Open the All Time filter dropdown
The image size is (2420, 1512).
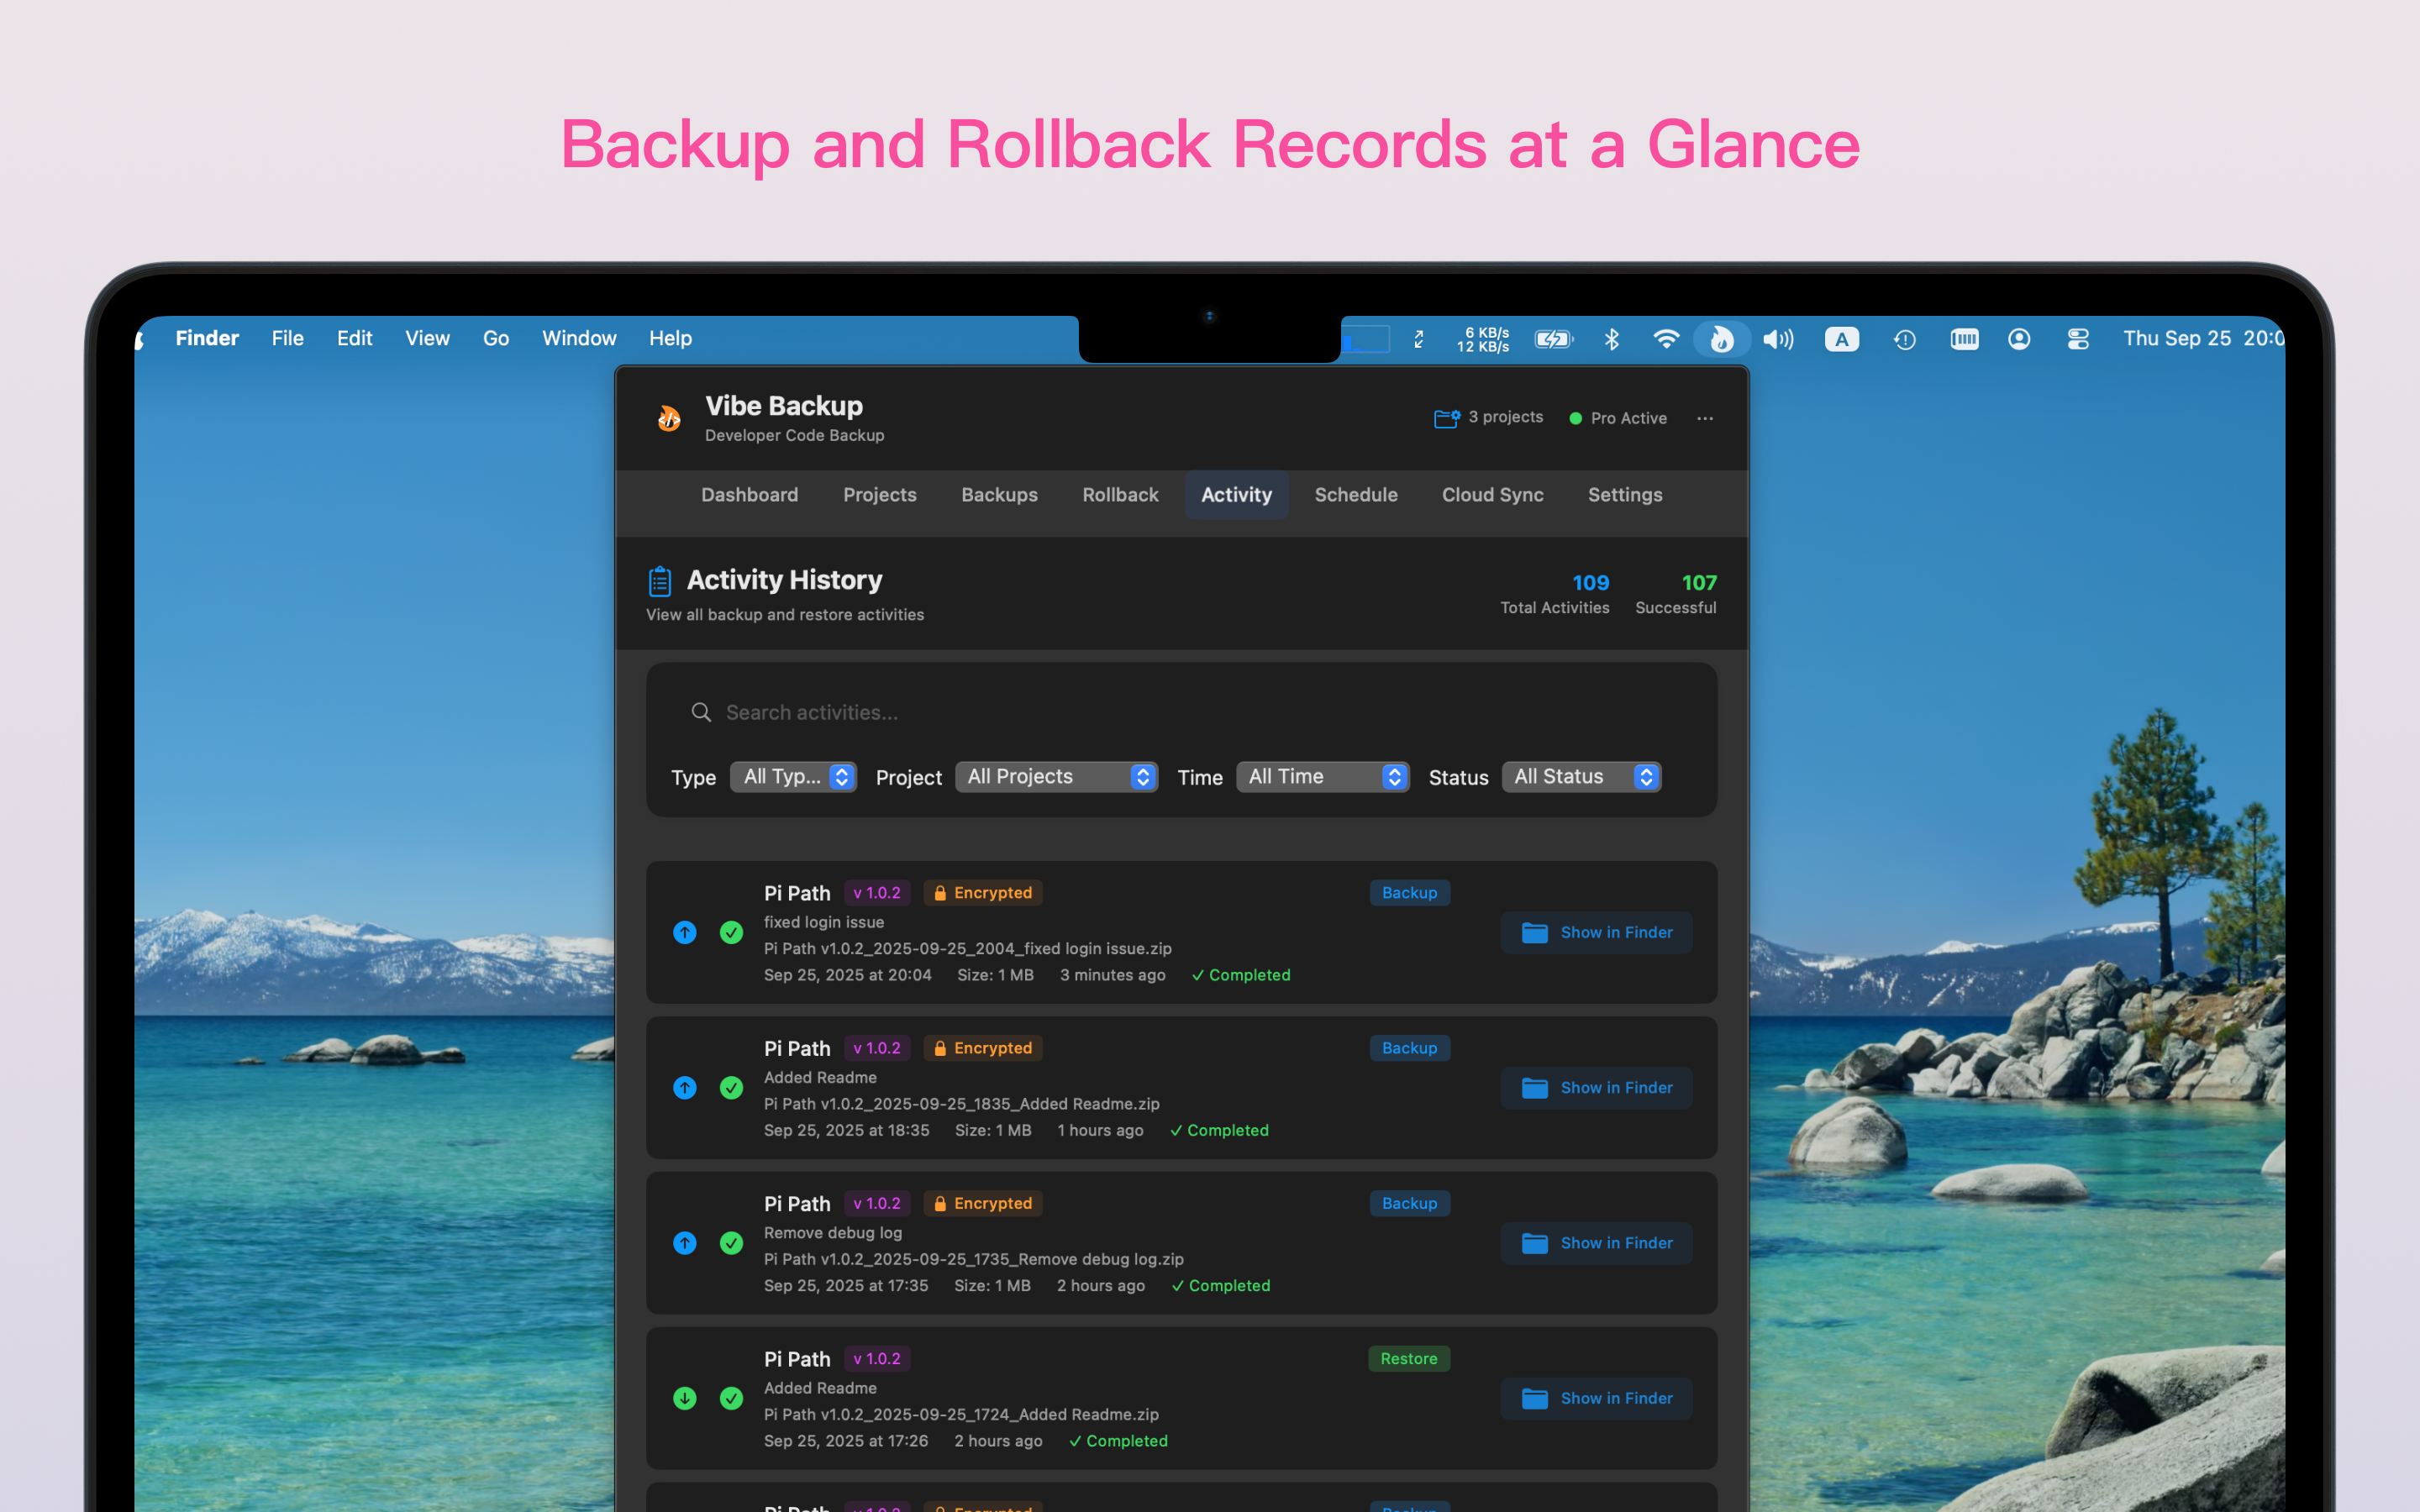tap(1322, 777)
